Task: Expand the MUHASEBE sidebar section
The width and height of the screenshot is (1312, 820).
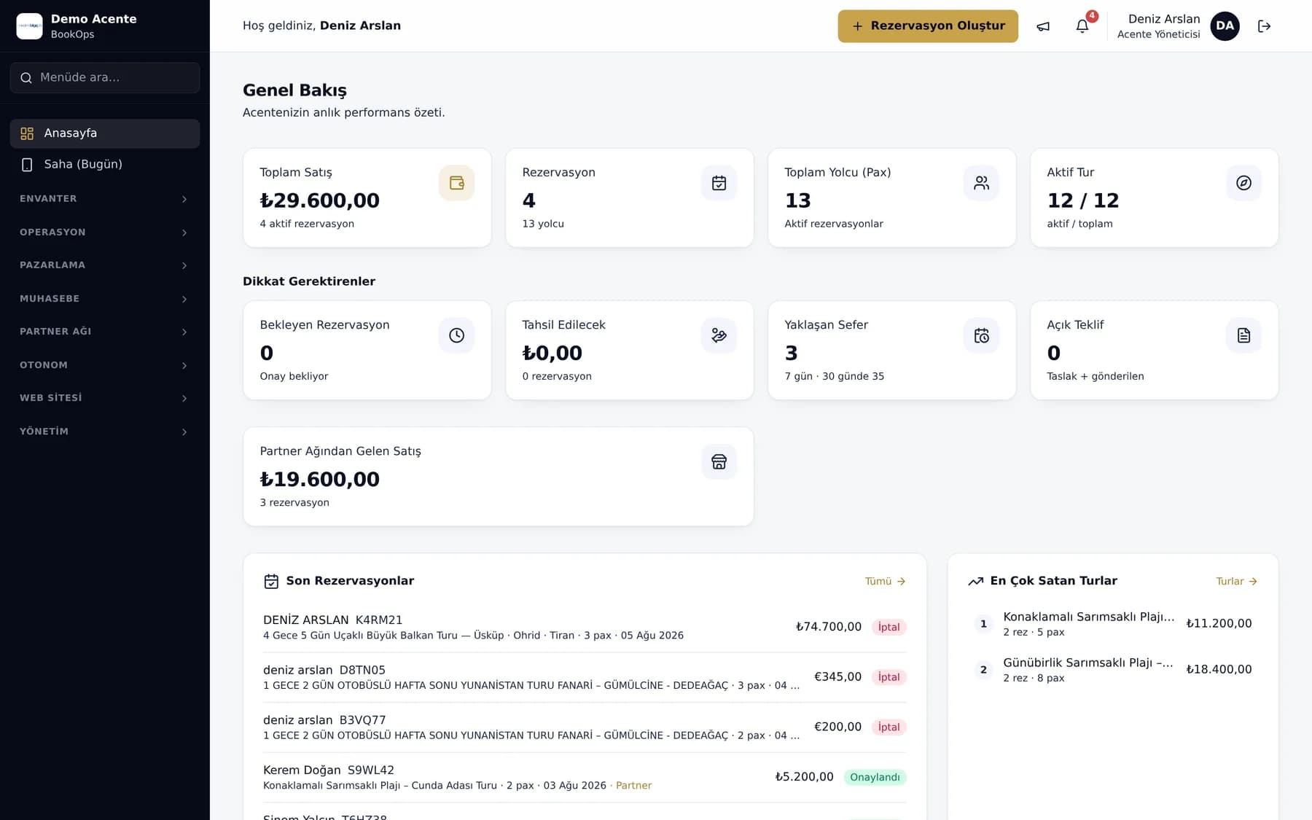Action: 105,298
